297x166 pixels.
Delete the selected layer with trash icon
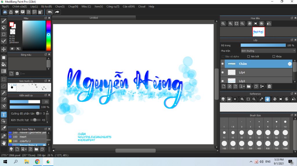(269, 86)
